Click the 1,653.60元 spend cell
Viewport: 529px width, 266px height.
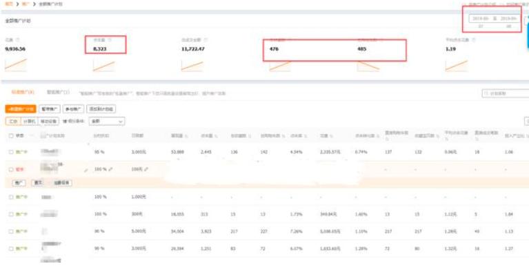tap(330, 249)
